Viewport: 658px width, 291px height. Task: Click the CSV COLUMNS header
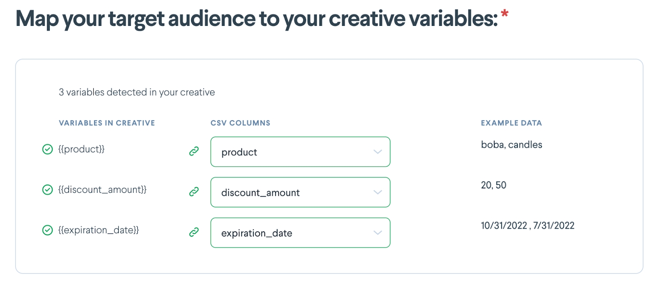241,123
